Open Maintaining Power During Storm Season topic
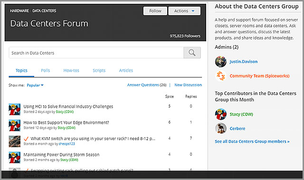This screenshot has height=180, width=304. coord(61,155)
